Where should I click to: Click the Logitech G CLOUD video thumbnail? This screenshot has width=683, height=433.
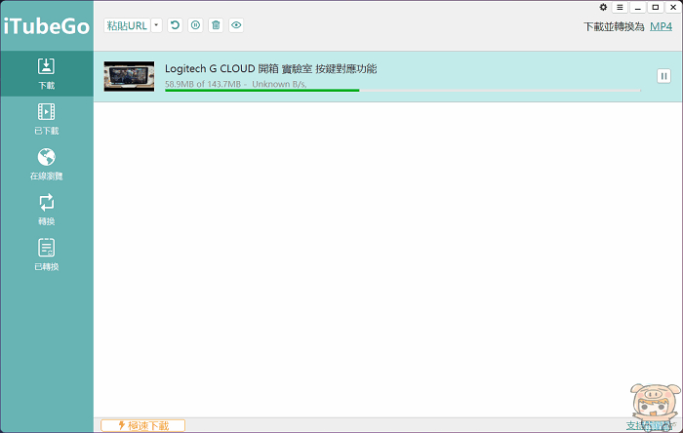pyautogui.click(x=129, y=76)
